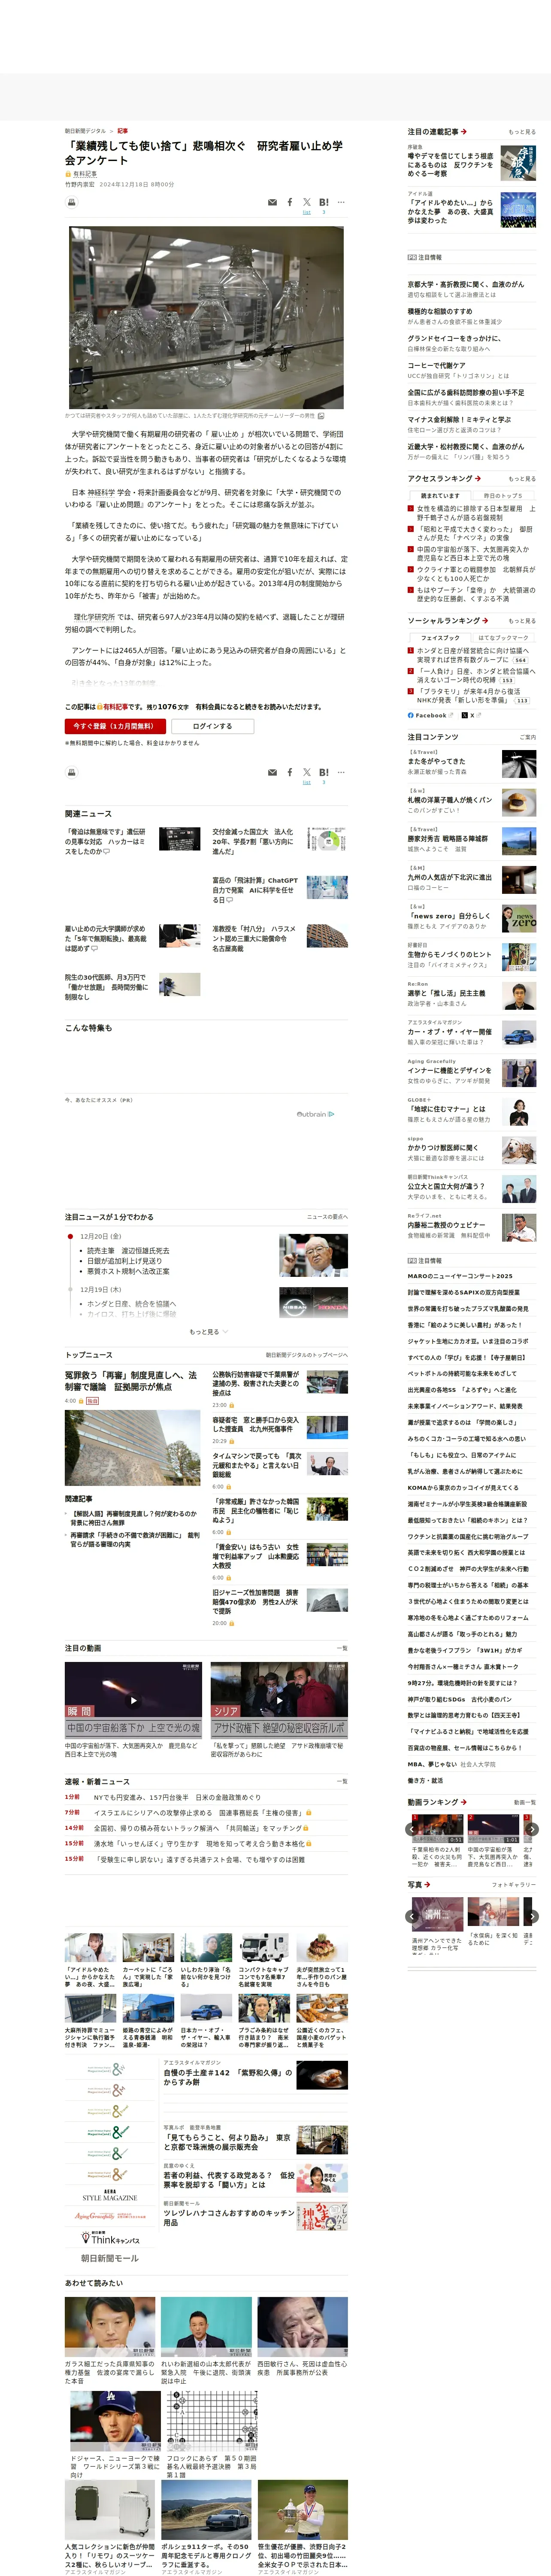Click next arrow in 動画ランキング carousel
Image resolution: width=551 pixels, height=2576 pixels.
532,1829
